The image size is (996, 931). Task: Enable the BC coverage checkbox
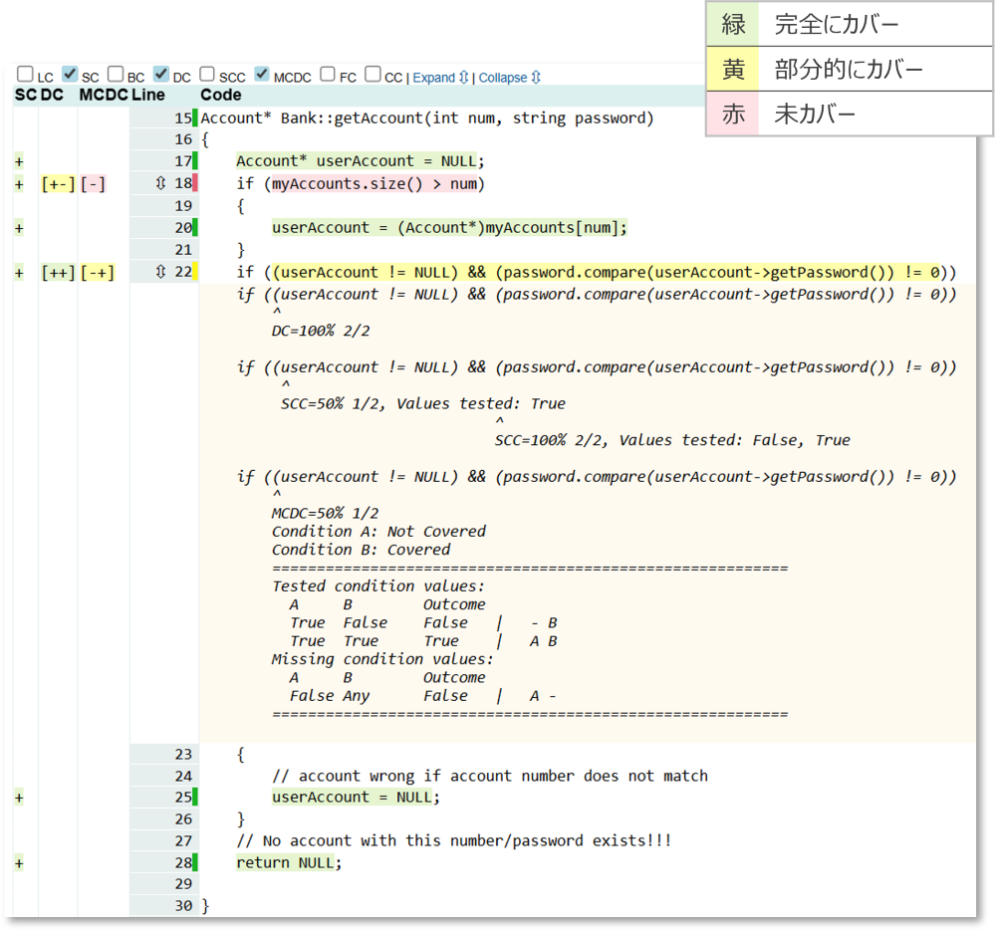point(116,75)
